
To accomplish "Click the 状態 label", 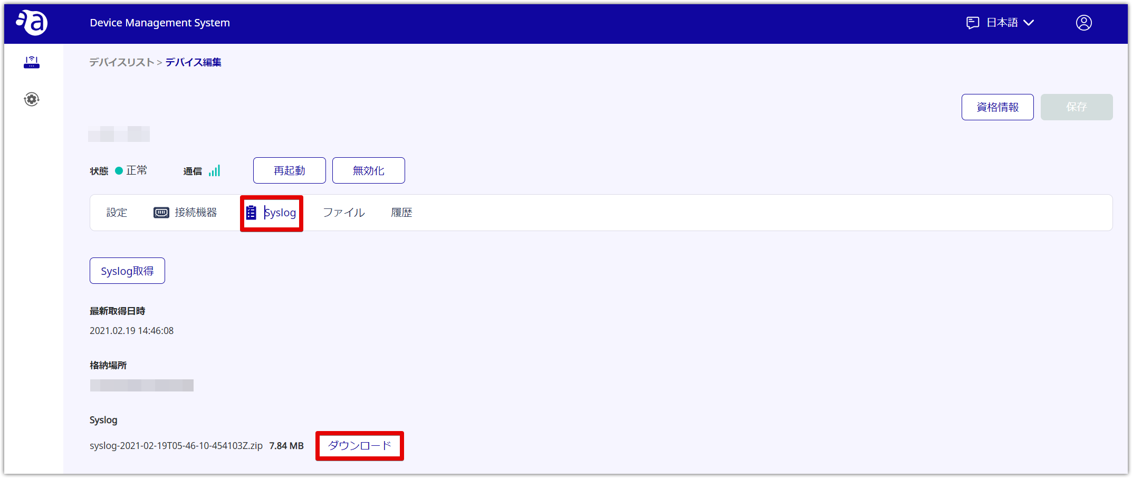I will click(x=99, y=171).
